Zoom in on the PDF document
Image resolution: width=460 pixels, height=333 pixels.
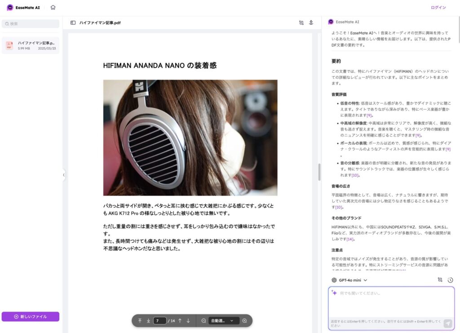(244, 321)
